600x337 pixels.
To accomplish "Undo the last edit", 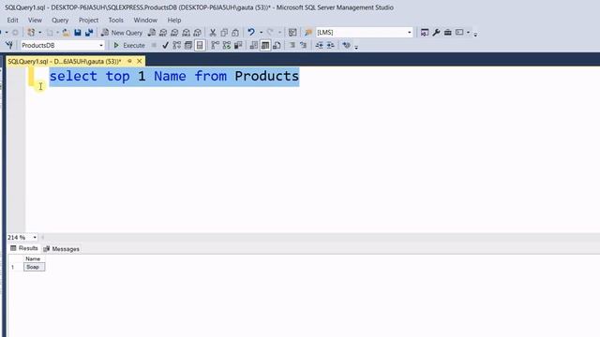I will 251,32.
